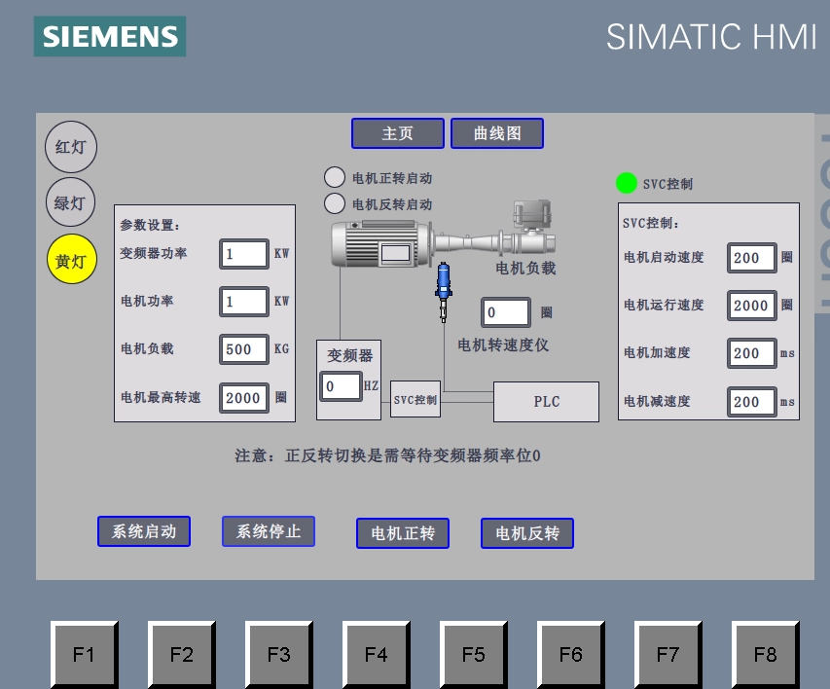Click the motor graphic

pos(380,244)
